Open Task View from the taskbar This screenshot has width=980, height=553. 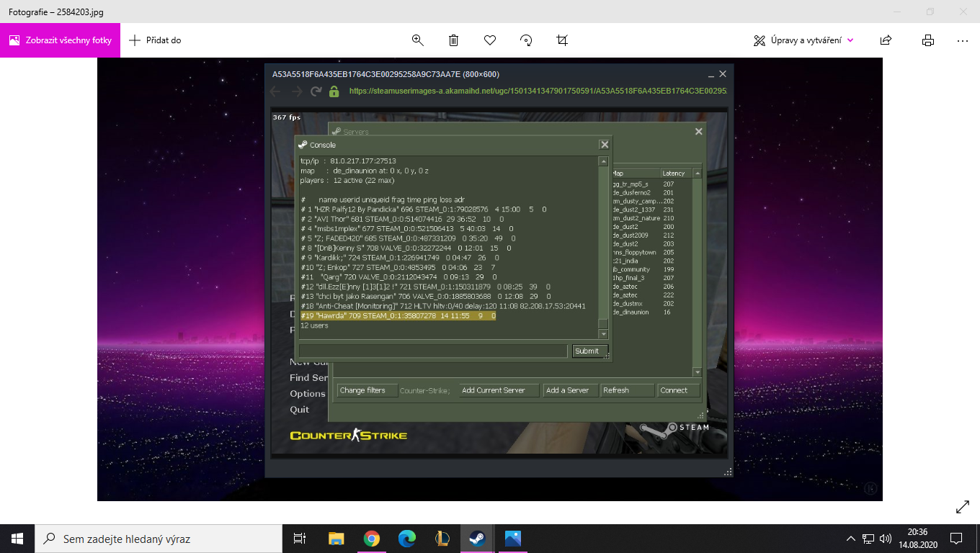(300, 539)
